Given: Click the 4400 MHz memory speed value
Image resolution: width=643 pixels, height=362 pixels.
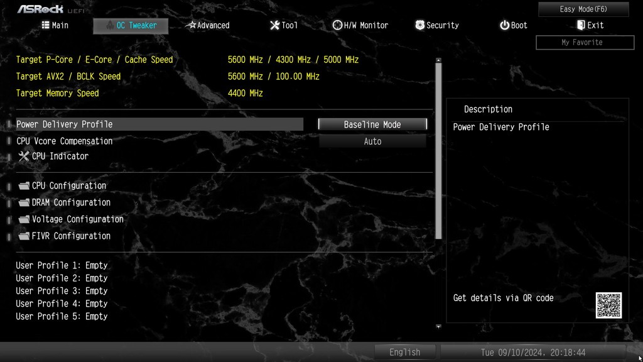Looking at the screenshot, I should click(x=246, y=94).
